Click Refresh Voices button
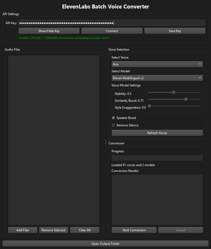This screenshot has height=249, width=211. pos(157,133)
